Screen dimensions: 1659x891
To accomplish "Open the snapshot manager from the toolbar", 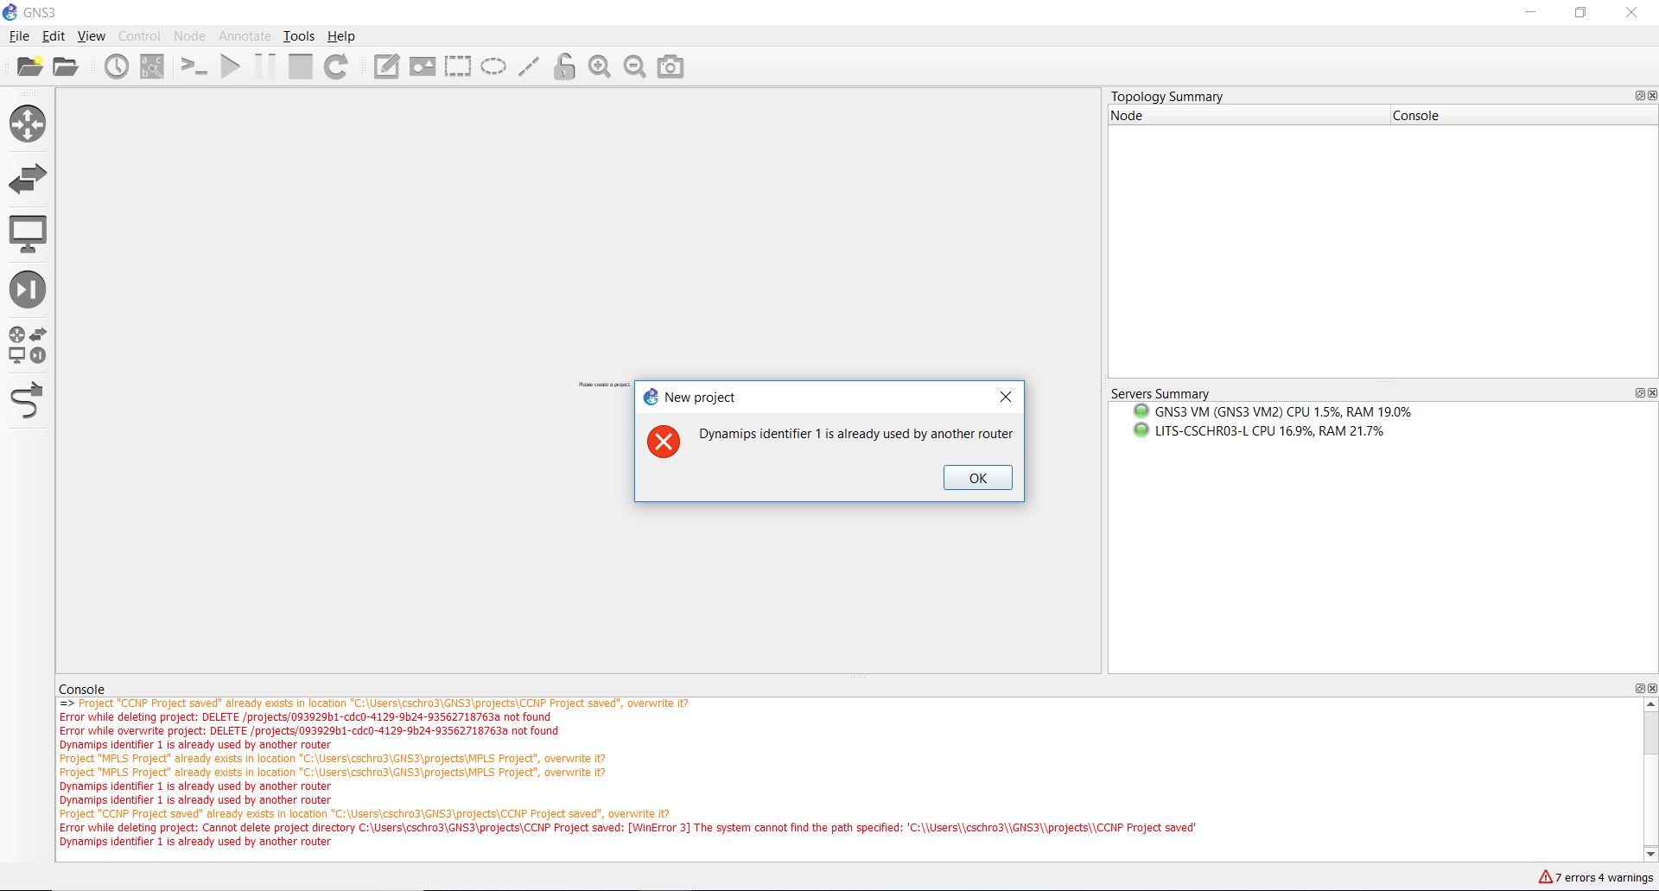I will [116, 67].
